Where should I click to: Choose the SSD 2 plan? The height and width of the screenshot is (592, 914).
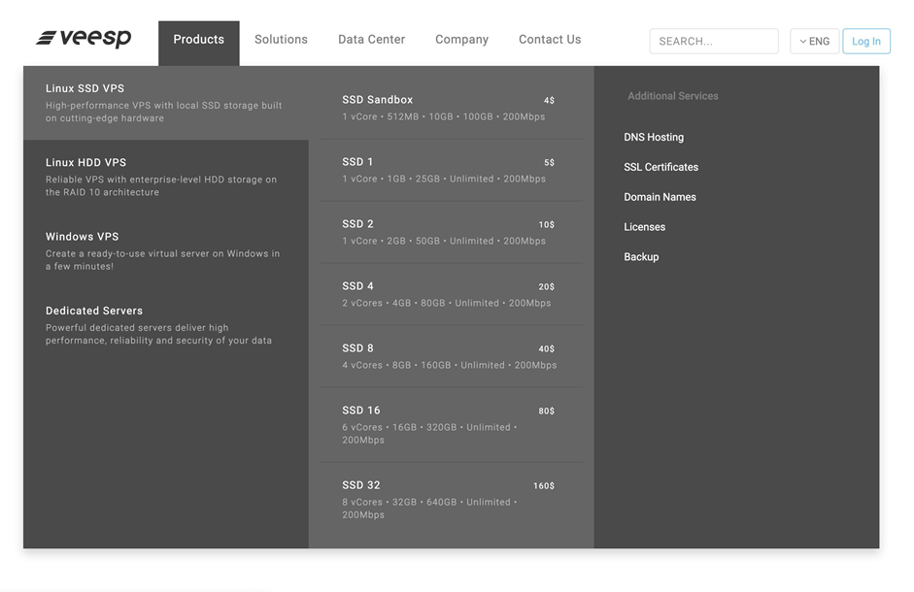[451, 233]
